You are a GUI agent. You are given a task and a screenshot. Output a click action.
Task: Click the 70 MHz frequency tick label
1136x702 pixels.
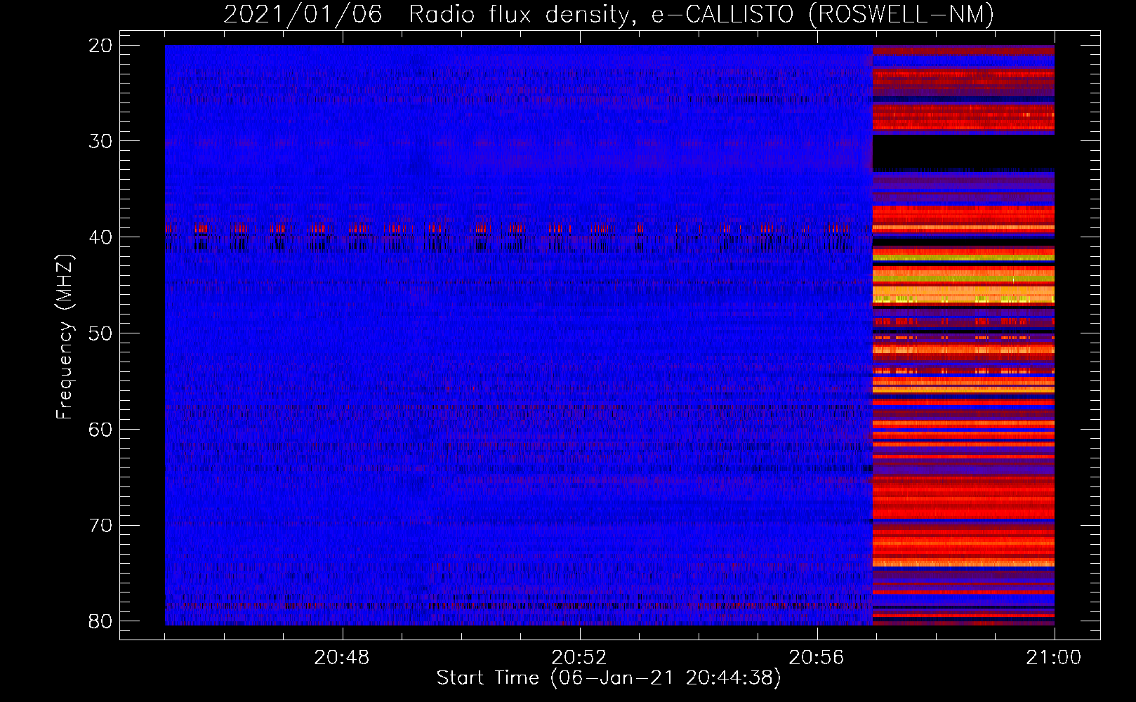(x=101, y=525)
